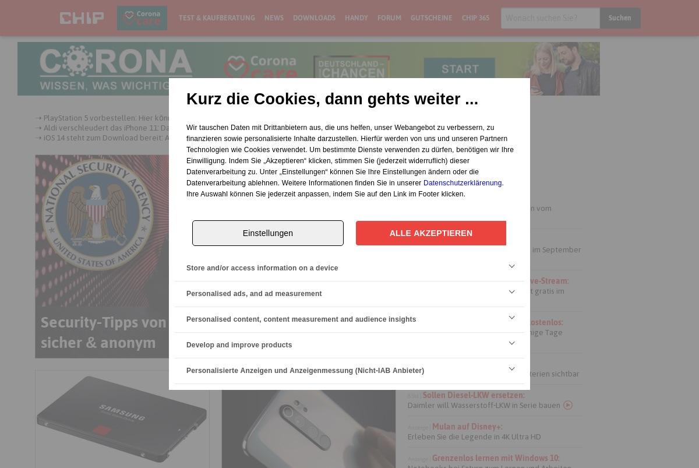Expand 'Personalisierte Anzeigen (Nicht-IAB Anbieter)' row
The width and height of the screenshot is (699, 468).
(349, 371)
